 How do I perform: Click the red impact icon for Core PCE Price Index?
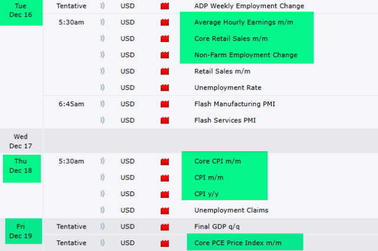point(164,243)
